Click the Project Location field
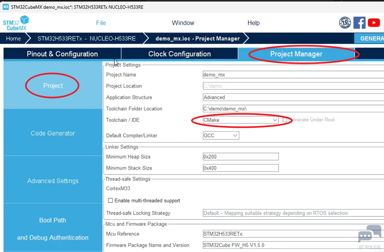 293,86
